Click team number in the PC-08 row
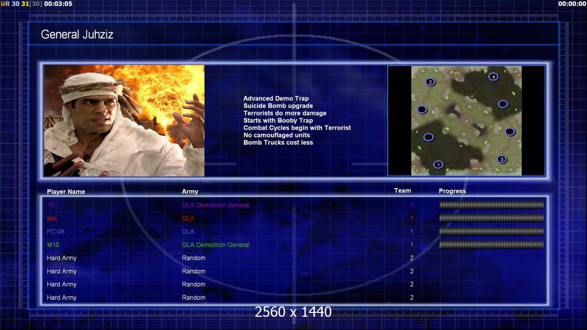 [411, 232]
